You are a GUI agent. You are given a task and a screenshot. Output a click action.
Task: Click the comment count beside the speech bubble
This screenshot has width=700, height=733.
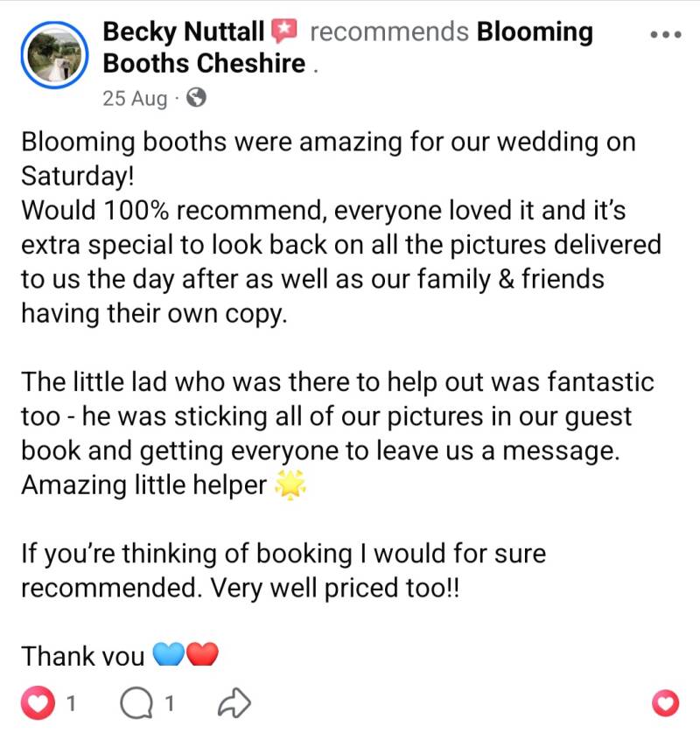171,702
